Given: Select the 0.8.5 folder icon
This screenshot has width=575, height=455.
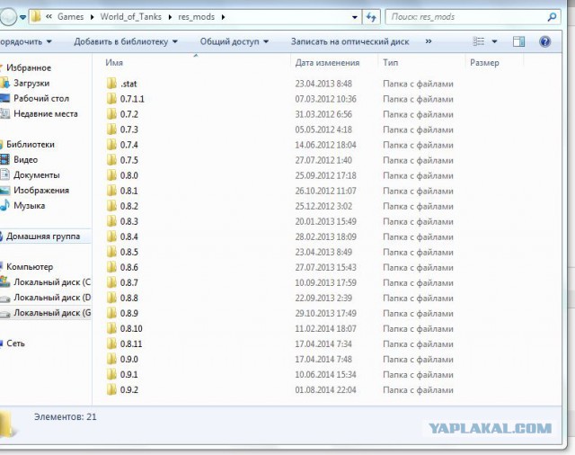Looking at the screenshot, I should 111,252.
